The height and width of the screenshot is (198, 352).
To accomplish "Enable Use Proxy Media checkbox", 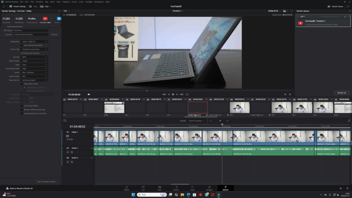I will coord(22,106).
